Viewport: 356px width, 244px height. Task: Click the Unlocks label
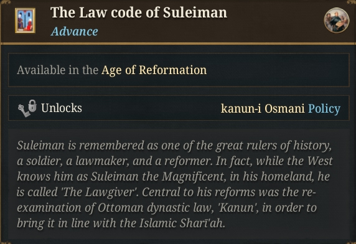(x=62, y=108)
